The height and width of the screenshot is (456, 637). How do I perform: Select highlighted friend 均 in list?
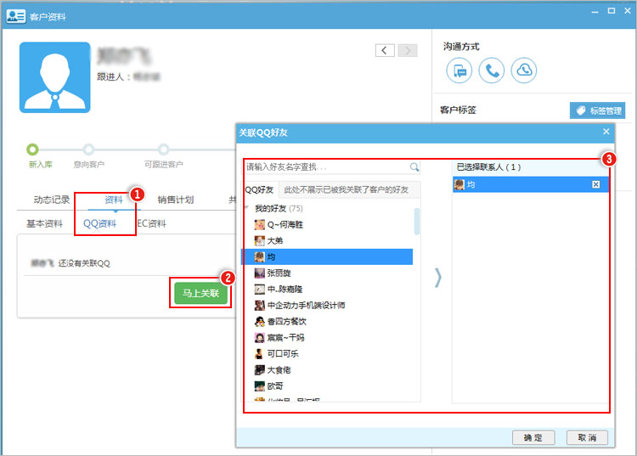[328, 256]
